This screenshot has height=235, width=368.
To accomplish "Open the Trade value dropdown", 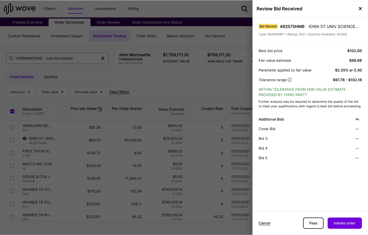I will click(x=52, y=92).
